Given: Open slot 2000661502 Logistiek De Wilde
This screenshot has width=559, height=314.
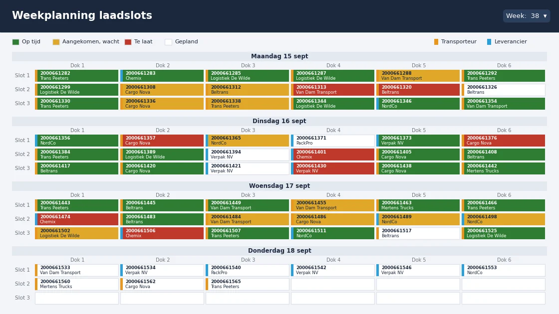Looking at the screenshot, I should pos(77,233).
